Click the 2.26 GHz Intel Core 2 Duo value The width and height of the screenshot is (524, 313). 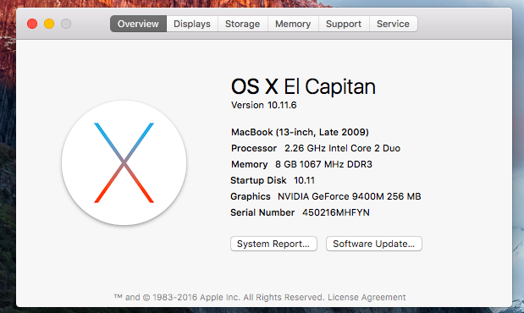(342, 148)
